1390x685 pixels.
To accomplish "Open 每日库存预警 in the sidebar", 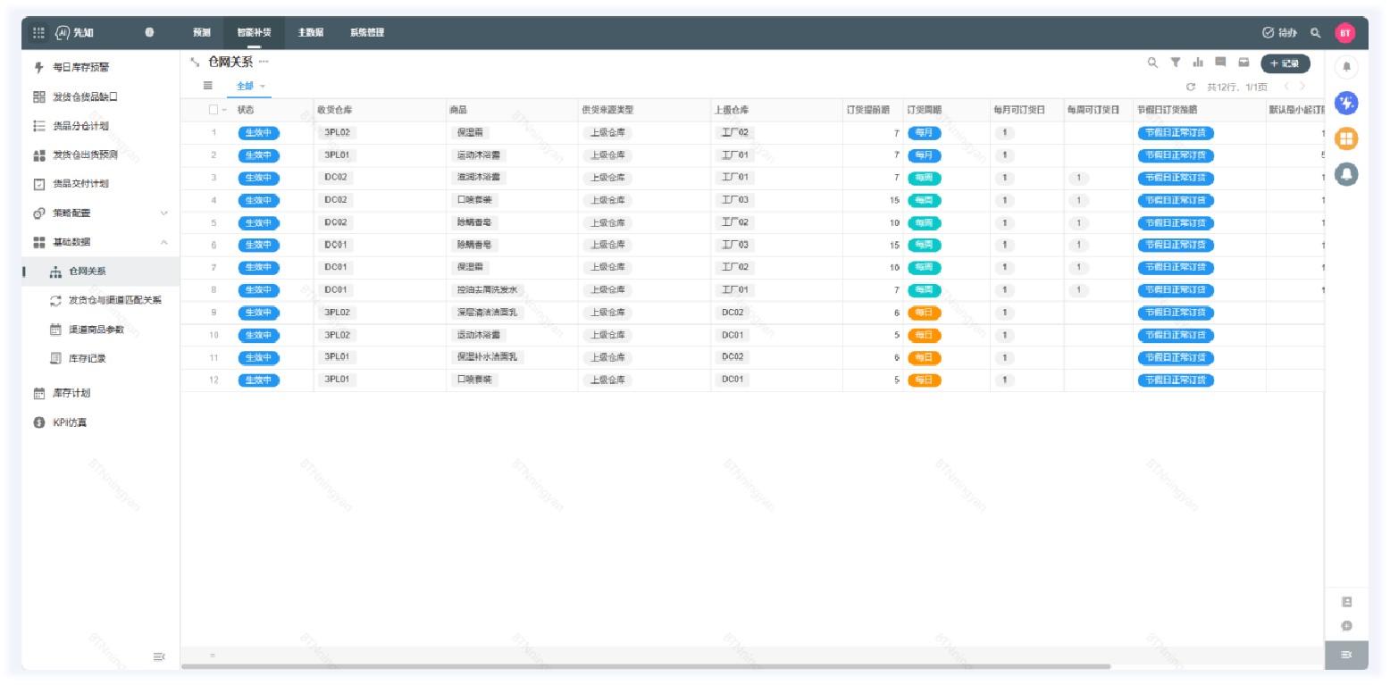I will [x=80, y=67].
